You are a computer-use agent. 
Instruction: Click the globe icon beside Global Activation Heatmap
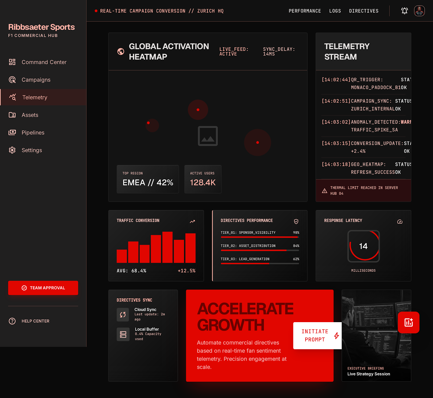coord(121,51)
